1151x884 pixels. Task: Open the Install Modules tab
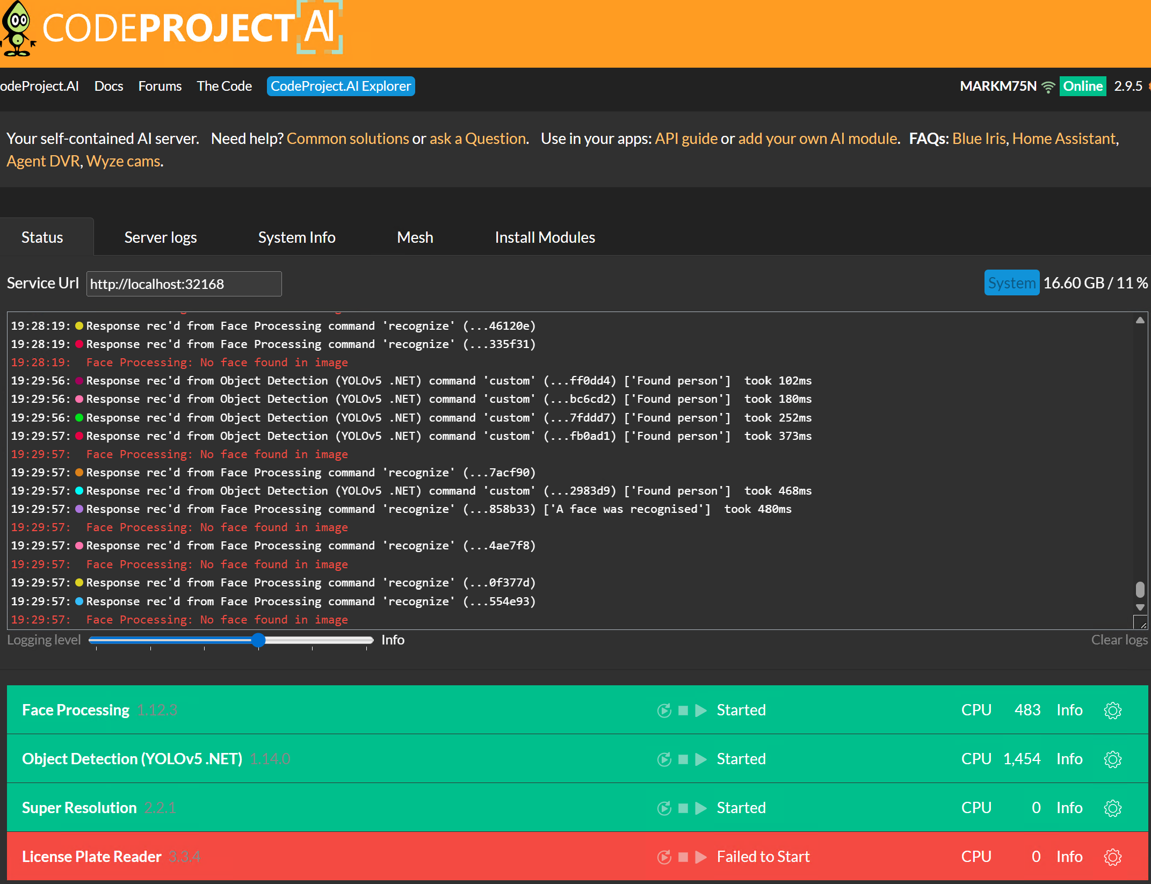(545, 237)
